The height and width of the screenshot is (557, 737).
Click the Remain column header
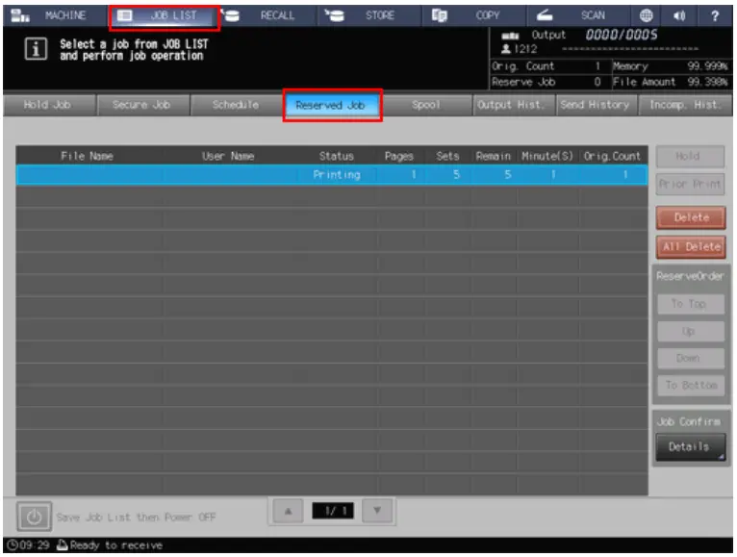(493, 156)
